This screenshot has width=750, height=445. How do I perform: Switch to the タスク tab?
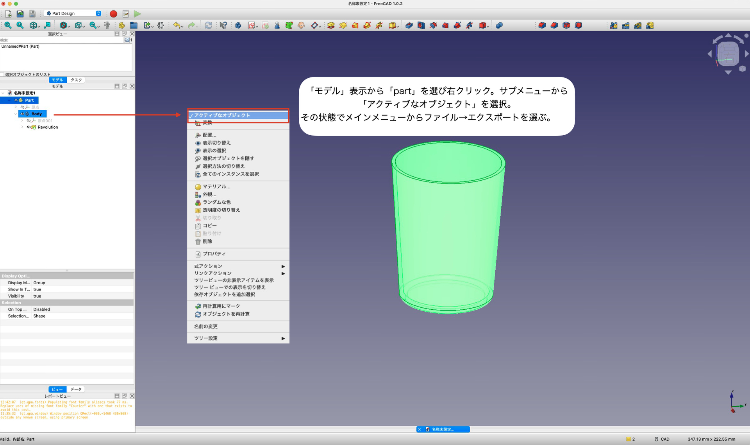(x=76, y=80)
